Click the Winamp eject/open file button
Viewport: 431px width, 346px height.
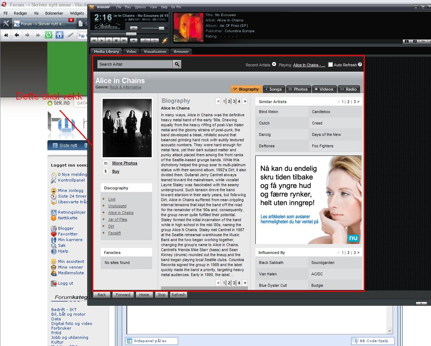(x=134, y=41)
